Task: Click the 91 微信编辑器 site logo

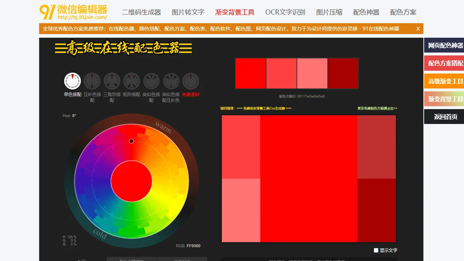Action: [73, 12]
